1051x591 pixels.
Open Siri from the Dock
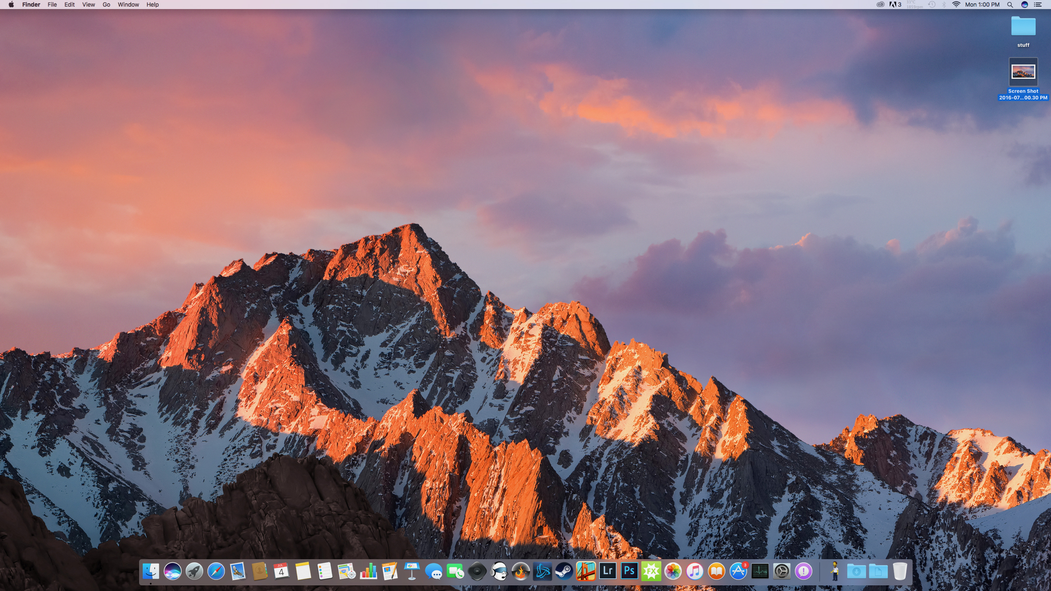(172, 571)
